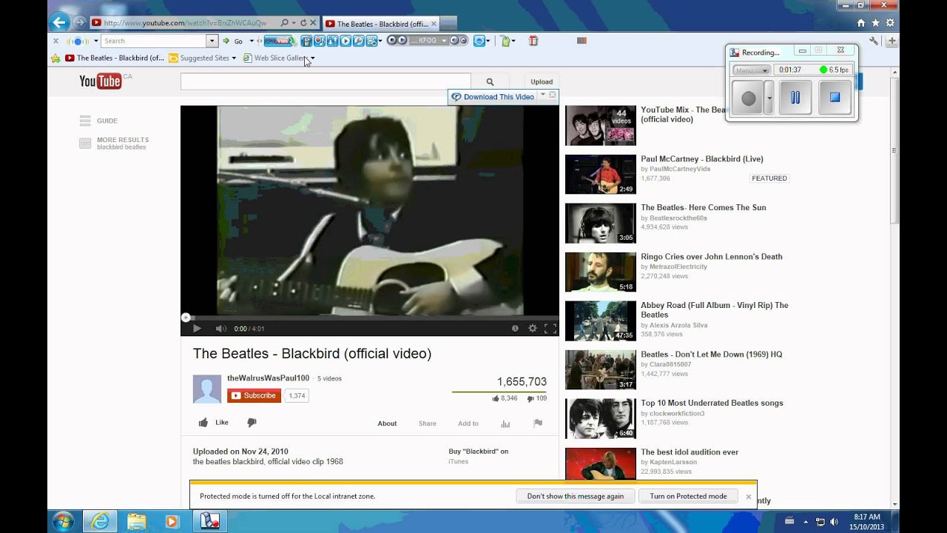947x533 pixels.
Task: Click the video progress bar scrubber
Action: [x=186, y=318]
